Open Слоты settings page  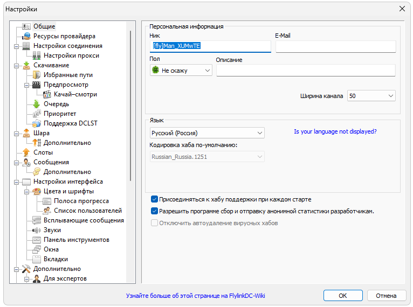click(x=43, y=152)
